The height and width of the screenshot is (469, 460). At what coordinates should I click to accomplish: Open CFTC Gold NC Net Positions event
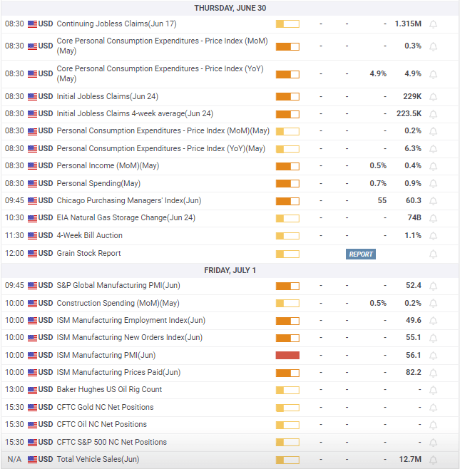tap(105, 407)
